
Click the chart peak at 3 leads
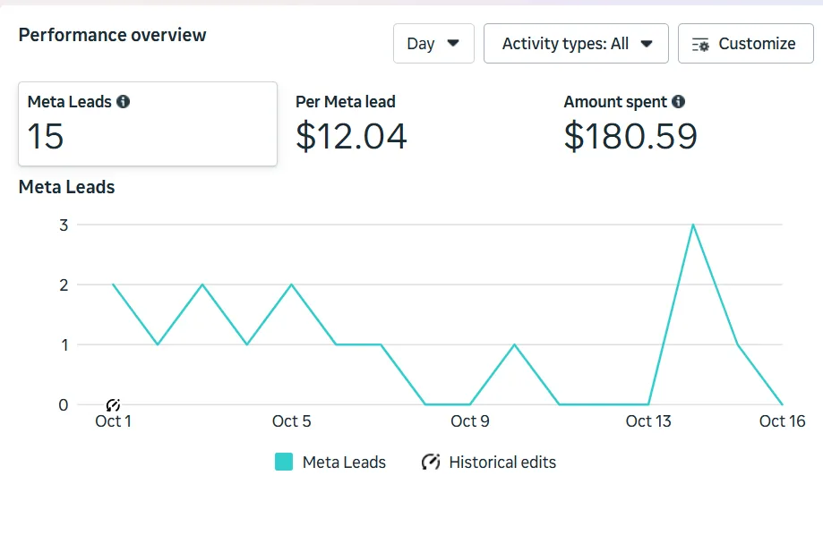[693, 225]
